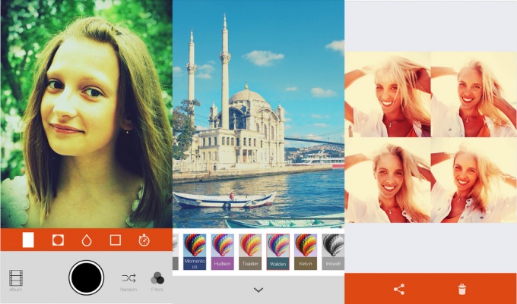Tap the share icon
This screenshot has width=517, height=304.
pos(399,289)
